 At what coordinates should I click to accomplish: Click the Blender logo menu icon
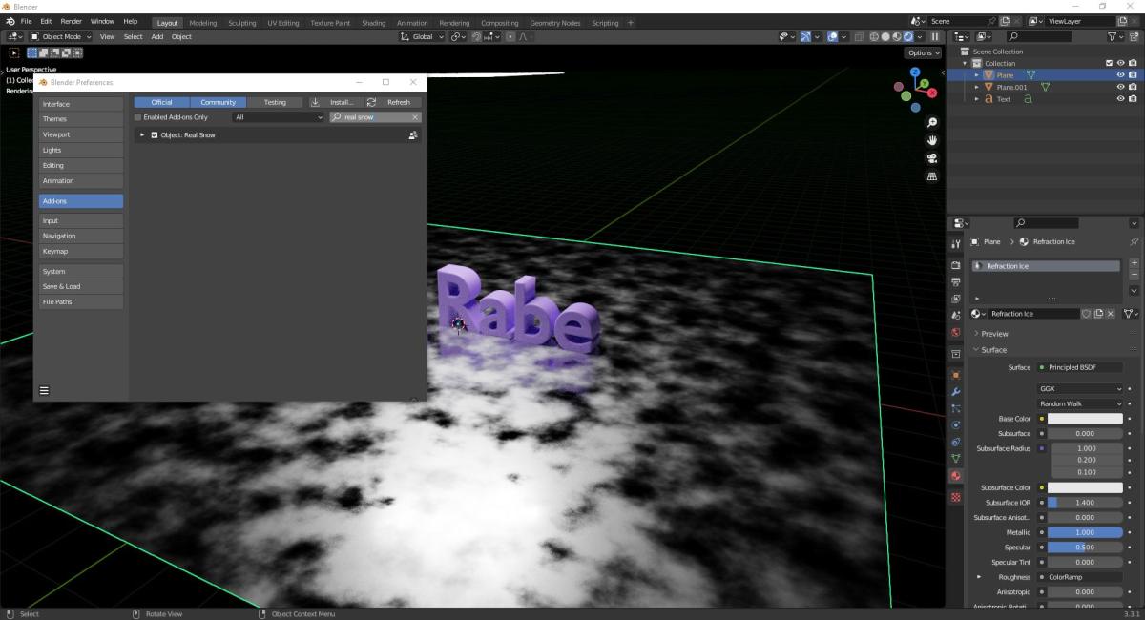pos(10,21)
